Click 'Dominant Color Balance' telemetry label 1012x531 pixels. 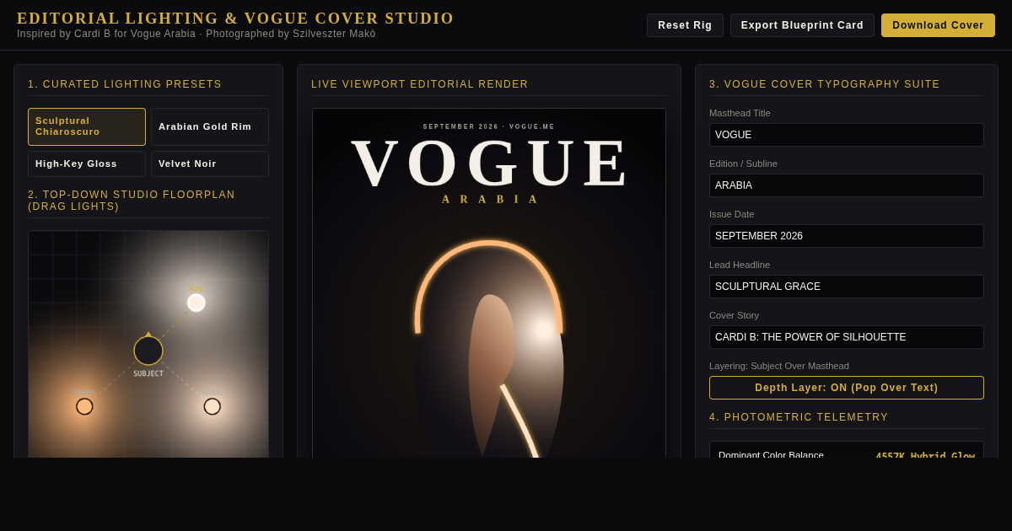771,455
